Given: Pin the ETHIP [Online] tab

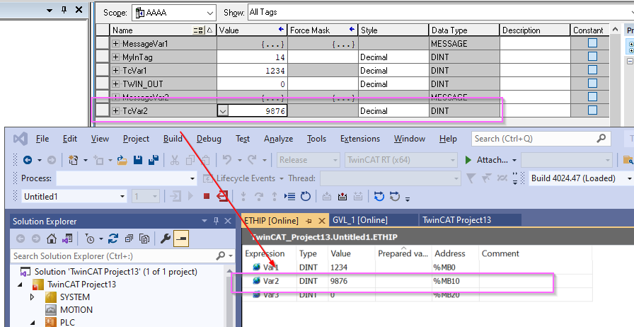Looking at the screenshot, I should tap(309, 221).
